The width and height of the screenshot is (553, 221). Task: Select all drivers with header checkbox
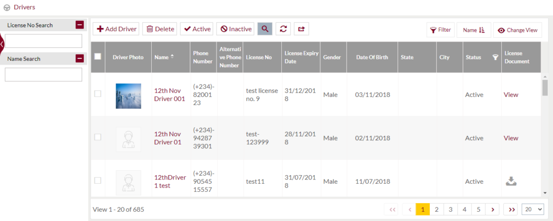pos(98,56)
